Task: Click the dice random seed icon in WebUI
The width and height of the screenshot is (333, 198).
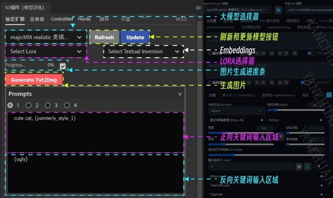Action: click(299, 167)
